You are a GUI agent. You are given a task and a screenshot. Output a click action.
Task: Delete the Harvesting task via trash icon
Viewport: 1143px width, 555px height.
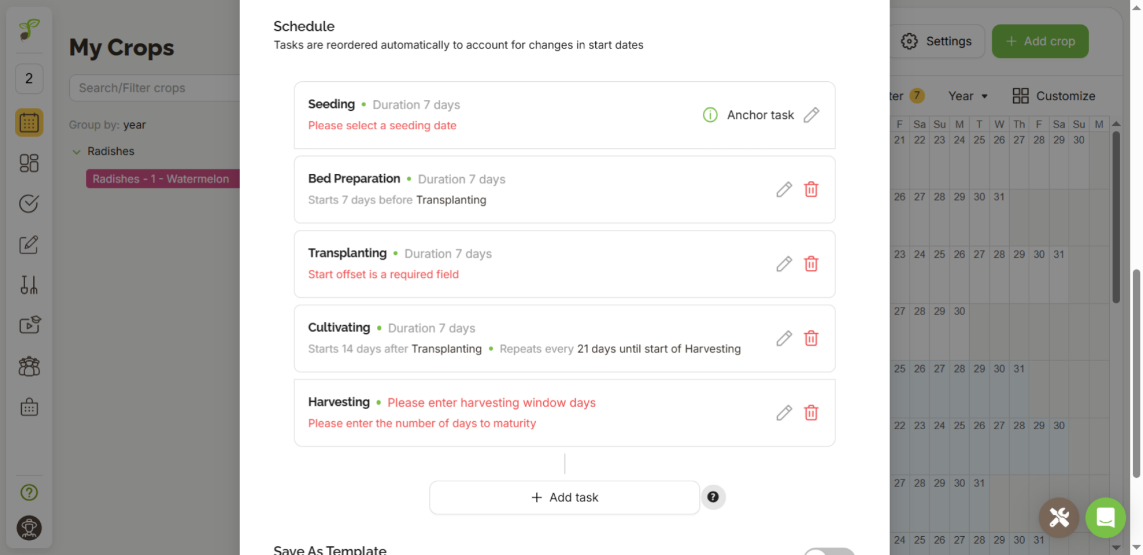[x=811, y=412]
